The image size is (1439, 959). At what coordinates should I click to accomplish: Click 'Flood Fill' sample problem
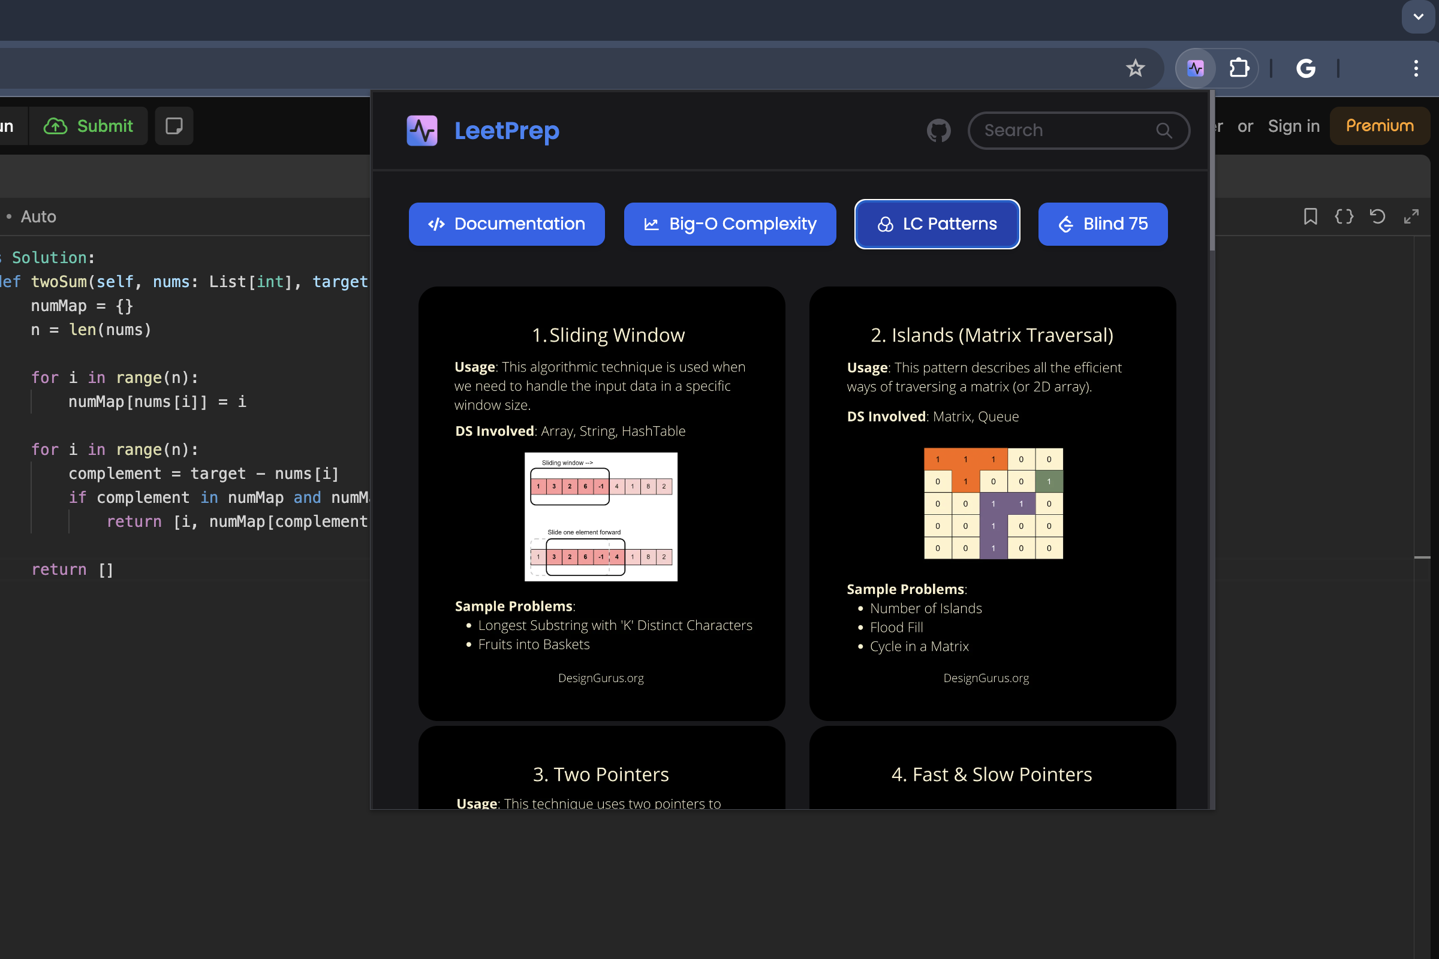point(896,627)
